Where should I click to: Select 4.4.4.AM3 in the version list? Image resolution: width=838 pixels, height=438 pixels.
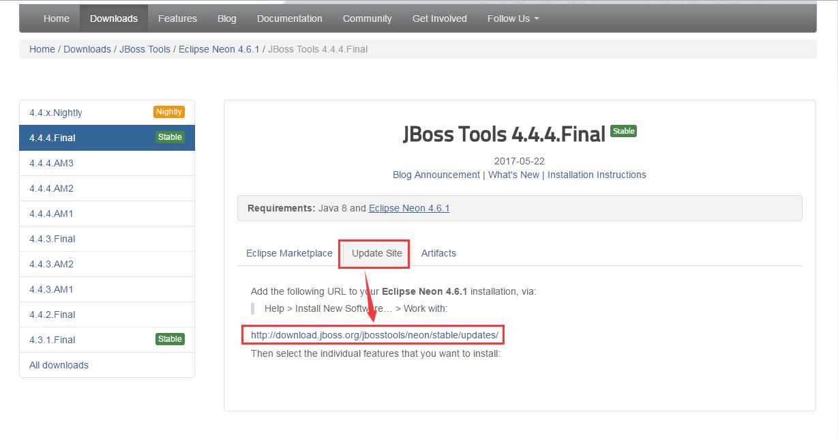coord(107,163)
